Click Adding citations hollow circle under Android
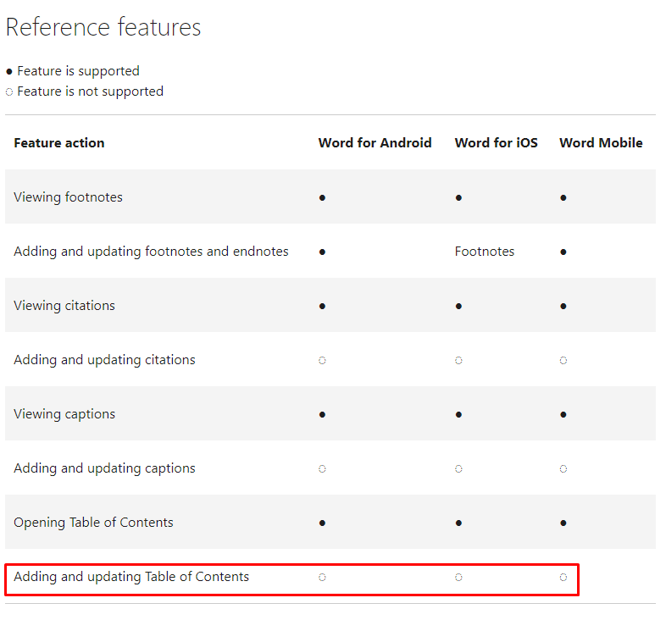666x620 pixels. point(322,361)
